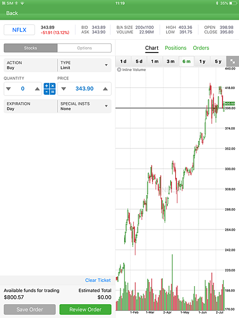
Task: Switch to the Options segment
Action: click(84, 48)
